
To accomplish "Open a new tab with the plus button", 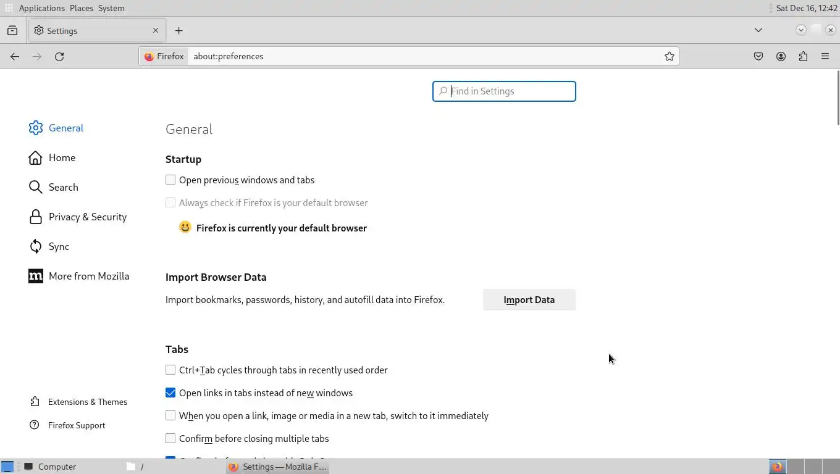I will (x=178, y=30).
